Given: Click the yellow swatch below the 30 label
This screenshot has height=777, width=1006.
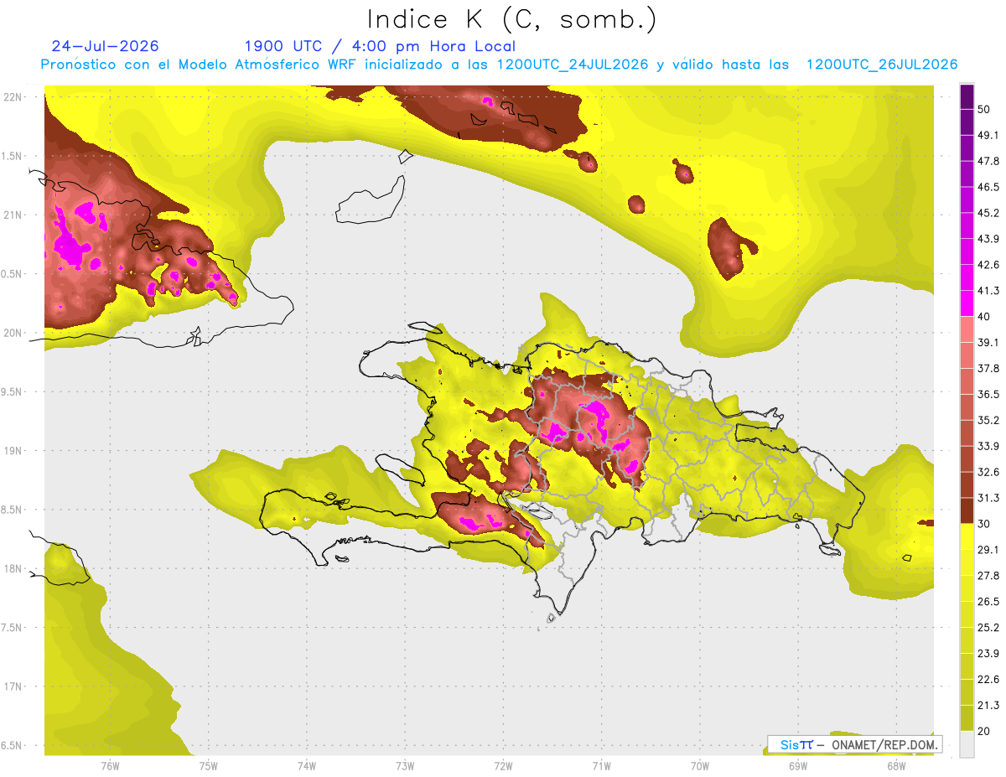Looking at the screenshot, I should tap(967, 536).
